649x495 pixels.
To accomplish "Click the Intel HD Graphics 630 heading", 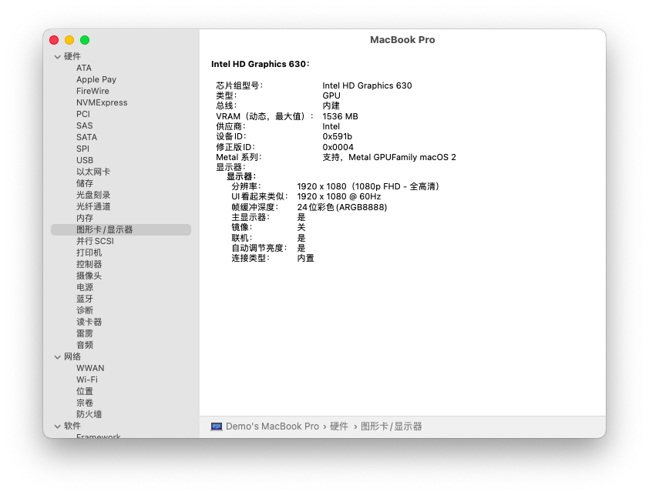I will coord(261,64).
